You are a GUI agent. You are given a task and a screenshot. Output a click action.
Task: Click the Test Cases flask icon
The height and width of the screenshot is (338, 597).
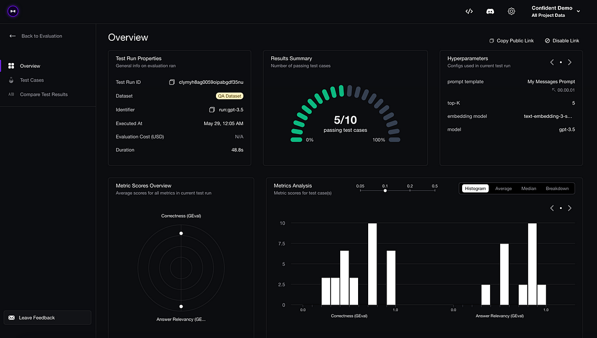11,80
